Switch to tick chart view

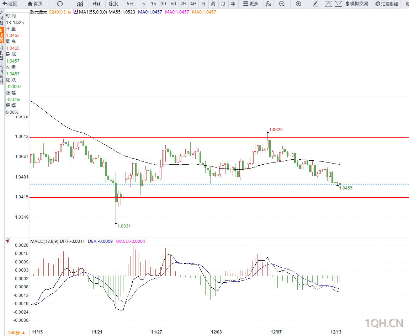click(x=113, y=4)
